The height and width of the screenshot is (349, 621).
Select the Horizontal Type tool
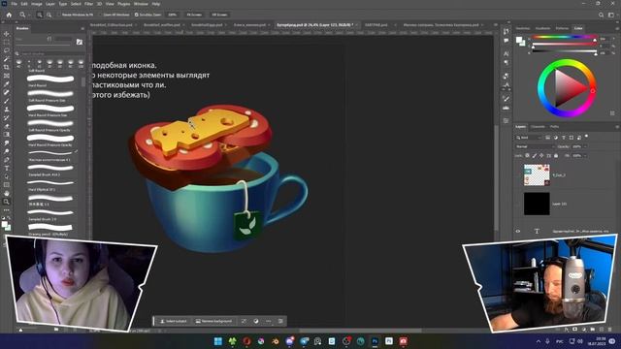(7, 168)
